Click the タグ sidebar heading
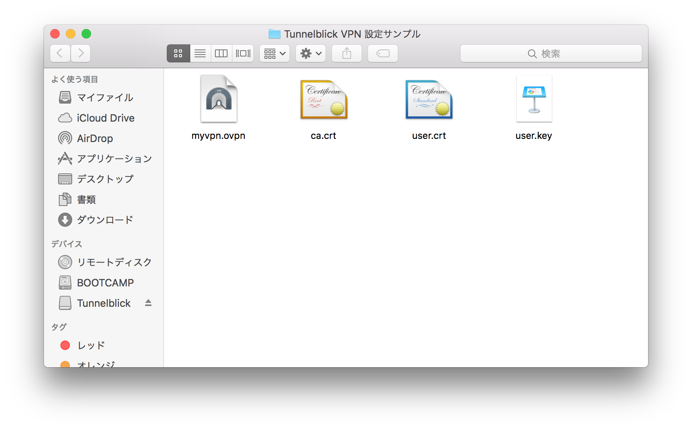Screen dimensions: 692x430 tap(59, 327)
